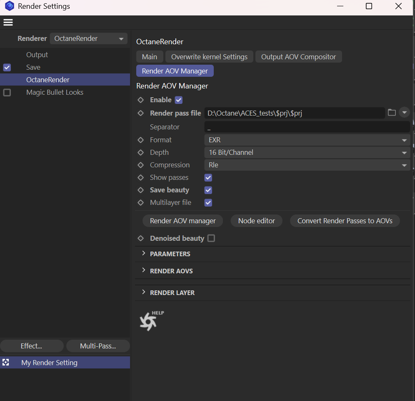Click the Render pass file path field
The image size is (415, 401).
coord(295,113)
